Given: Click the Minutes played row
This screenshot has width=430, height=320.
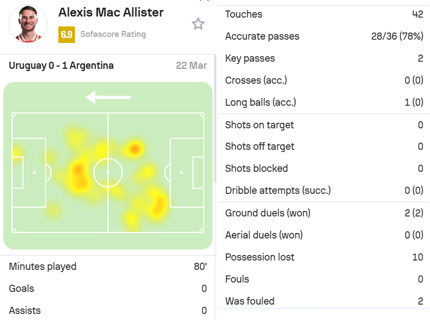Looking at the screenshot, I should tap(108, 267).
